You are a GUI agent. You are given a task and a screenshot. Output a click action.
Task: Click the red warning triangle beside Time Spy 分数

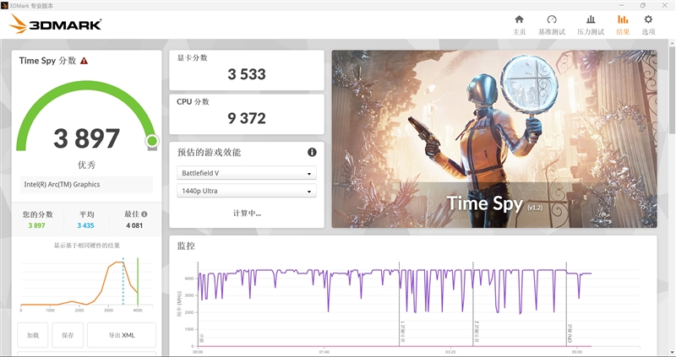tap(84, 61)
